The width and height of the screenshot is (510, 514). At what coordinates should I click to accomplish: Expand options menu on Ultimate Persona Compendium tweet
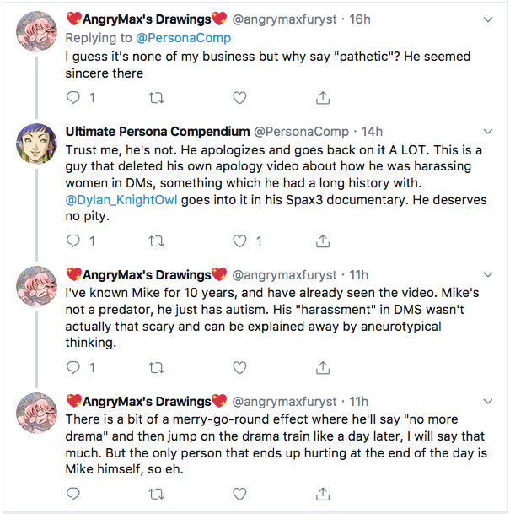point(488,132)
